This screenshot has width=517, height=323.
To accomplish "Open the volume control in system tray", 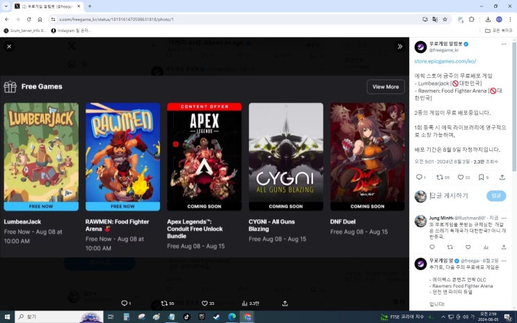I will point(466,317).
